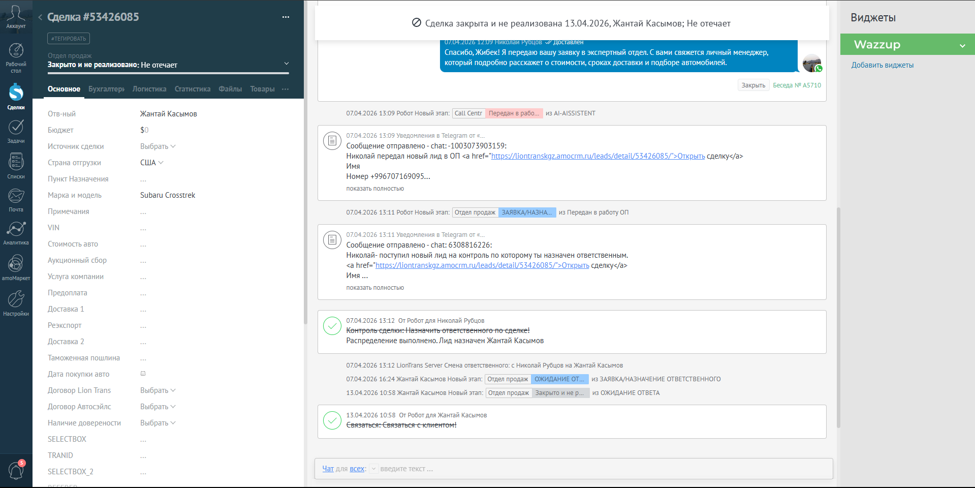Open amocrm lead link in 13:11 message
The width and height of the screenshot is (975, 488).
482,265
